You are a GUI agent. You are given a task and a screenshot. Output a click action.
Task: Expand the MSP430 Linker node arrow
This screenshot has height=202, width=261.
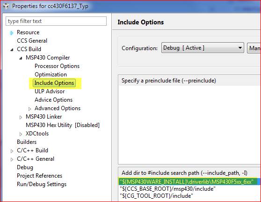21,118
